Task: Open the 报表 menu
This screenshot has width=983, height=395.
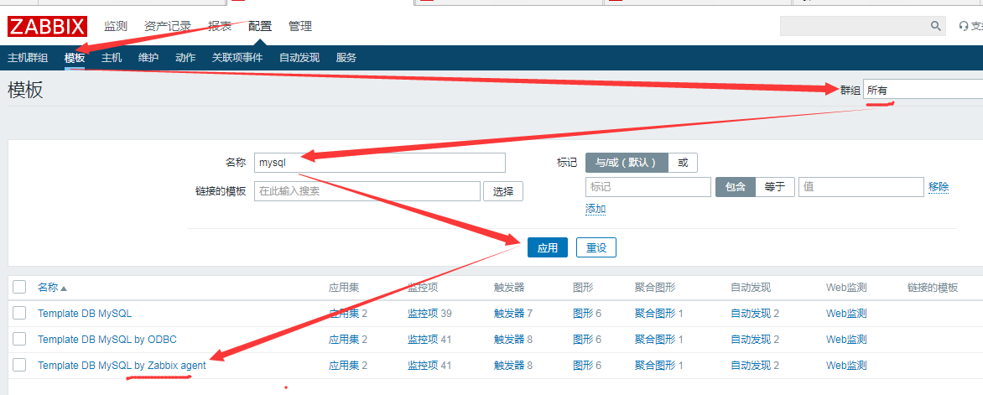Action: point(220,26)
